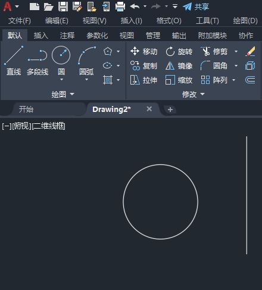Image resolution: width=262 pixels, height=290 pixels.
Task: Undo the last action
Action: coord(135,7)
